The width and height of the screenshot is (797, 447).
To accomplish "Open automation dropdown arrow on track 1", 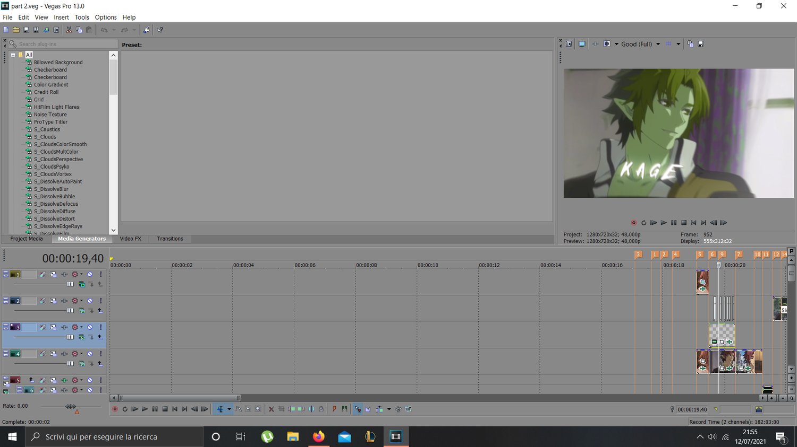I will (81, 274).
